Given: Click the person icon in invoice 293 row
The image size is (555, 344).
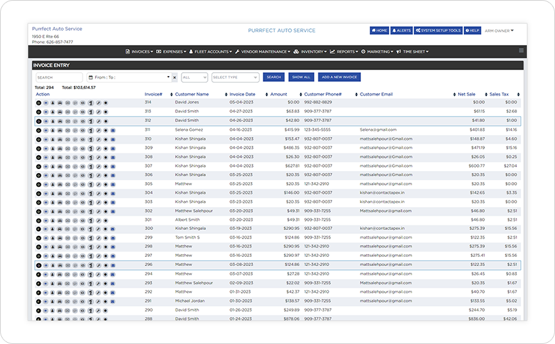Looking at the screenshot, I should (52, 284).
